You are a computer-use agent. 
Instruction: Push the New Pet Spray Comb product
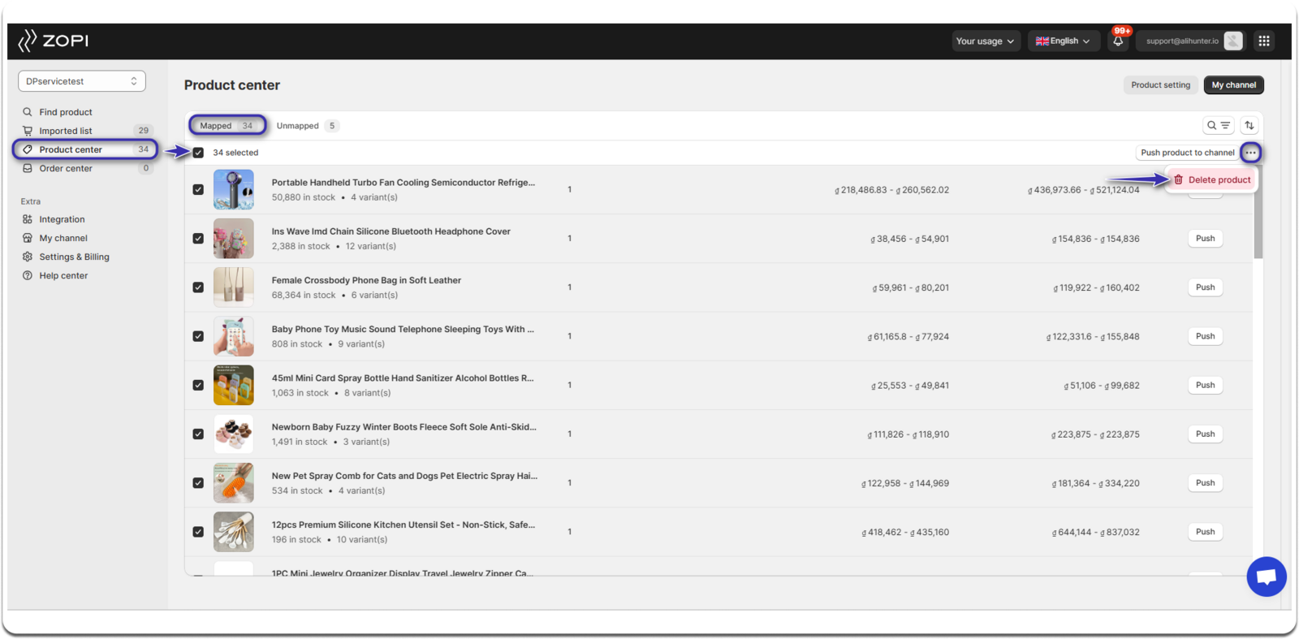[x=1205, y=483]
